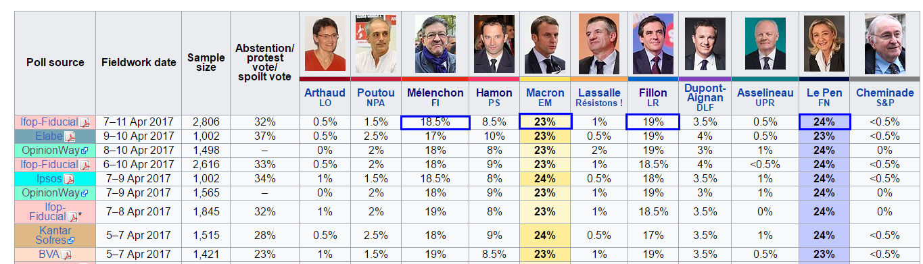Click François Fillon's photo
The image size is (923, 264).
point(654,45)
